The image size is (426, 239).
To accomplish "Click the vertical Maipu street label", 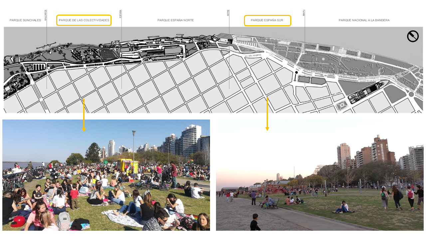I will click(x=304, y=13).
